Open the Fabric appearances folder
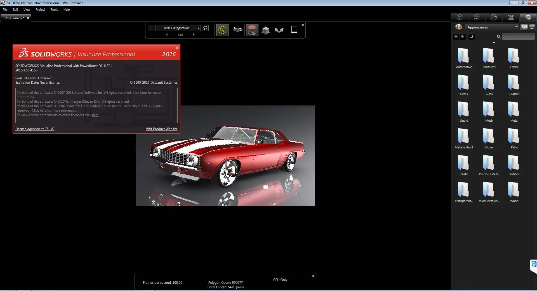The height and width of the screenshot is (291, 537). 514,58
